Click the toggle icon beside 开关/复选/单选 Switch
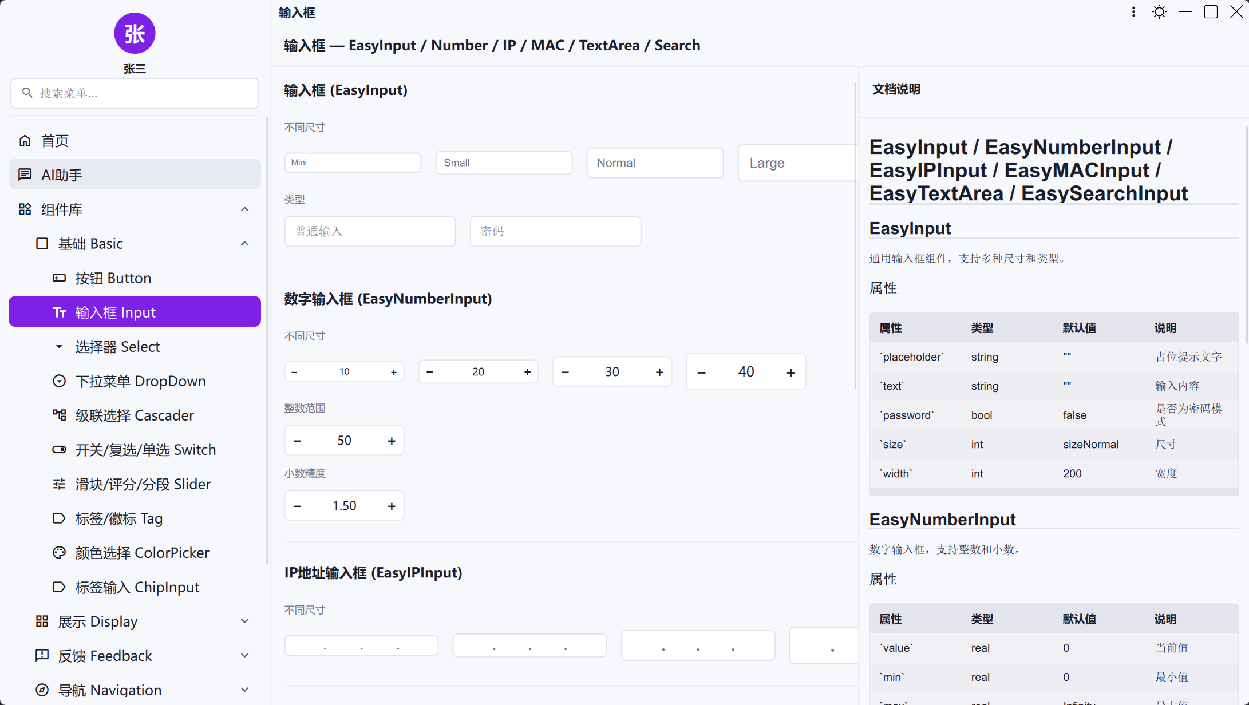This screenshot has height=705, width=1249. click(59, 450)
